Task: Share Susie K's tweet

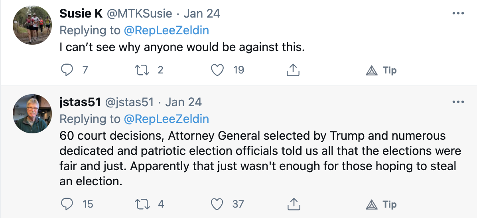Action: coord(293,70)
